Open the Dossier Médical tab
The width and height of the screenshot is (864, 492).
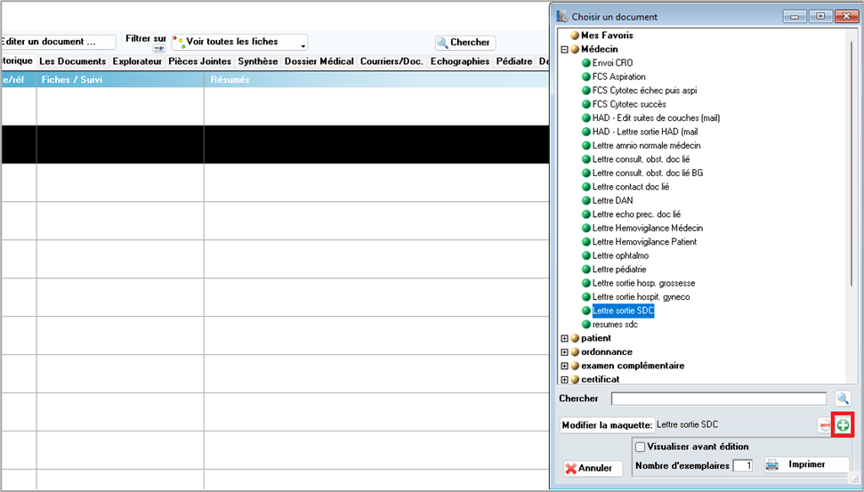coord(319,61)
